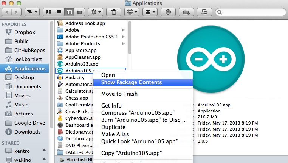
Task: Choose Get Info in context menu
Action: click(x=143, y=106)
